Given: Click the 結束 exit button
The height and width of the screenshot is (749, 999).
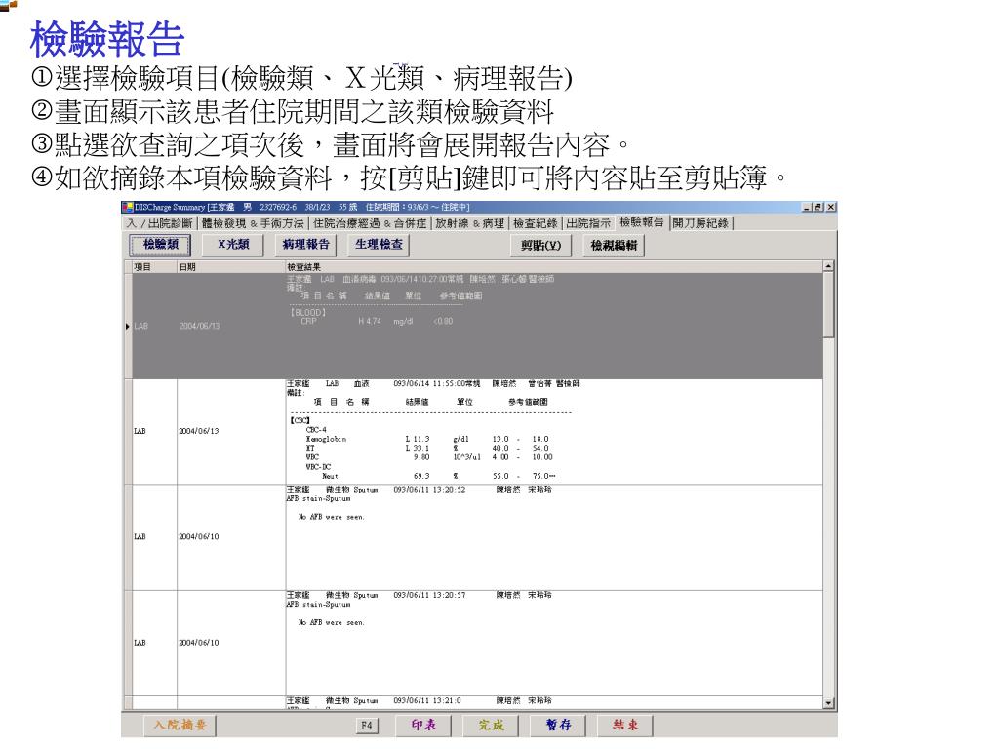Looking at the screenshot, I should pyautogui.click(x=625, y=726).
